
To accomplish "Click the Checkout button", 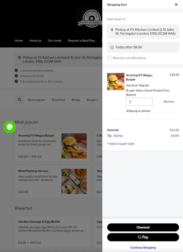I will tap(143, 227).
